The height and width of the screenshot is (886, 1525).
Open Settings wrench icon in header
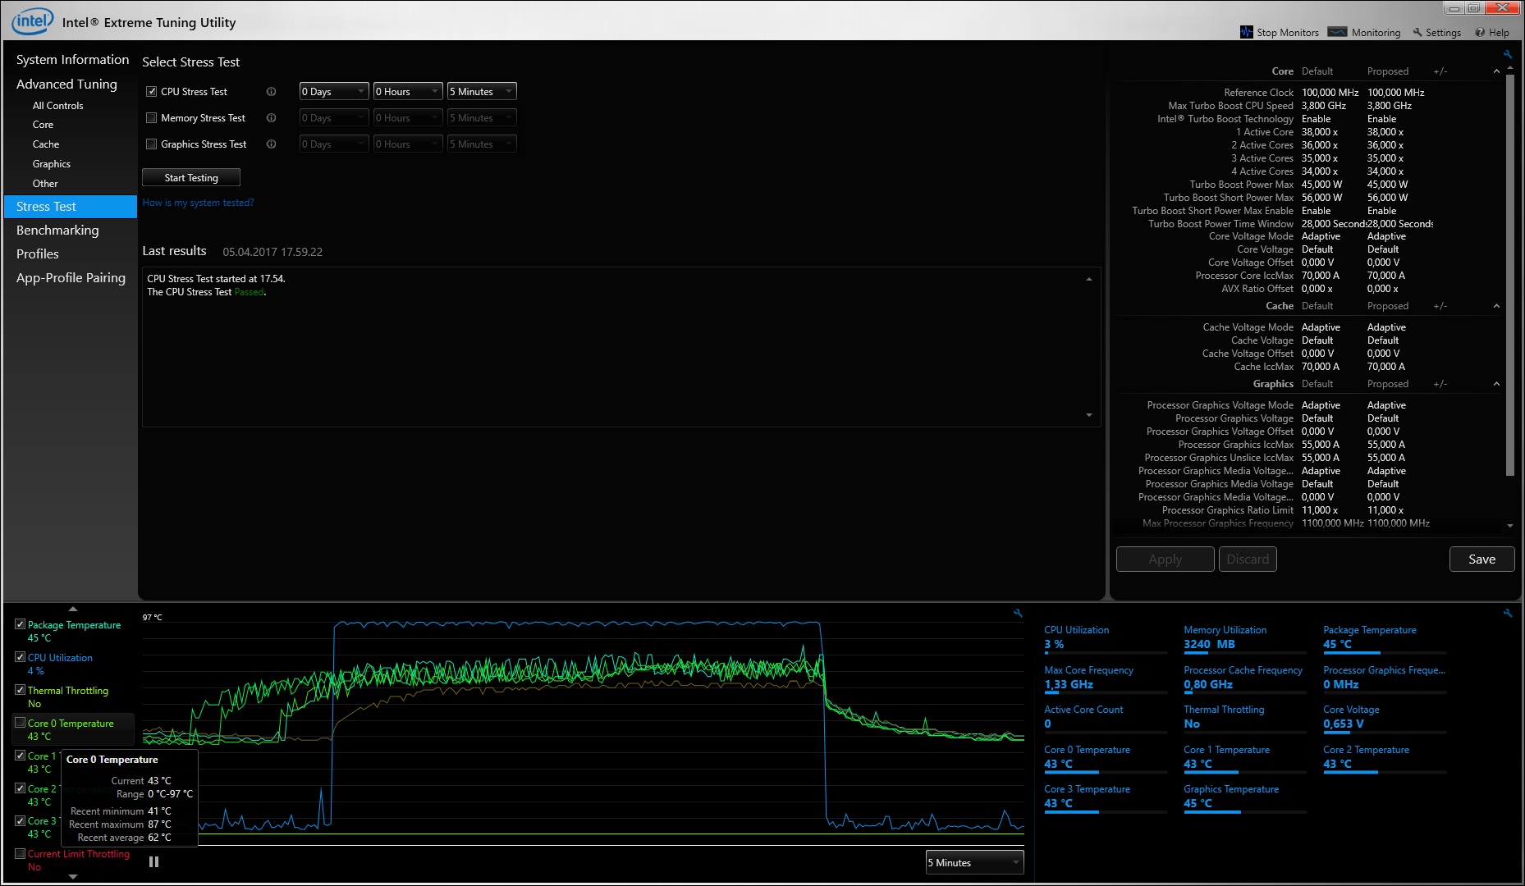coord(1417,32)
